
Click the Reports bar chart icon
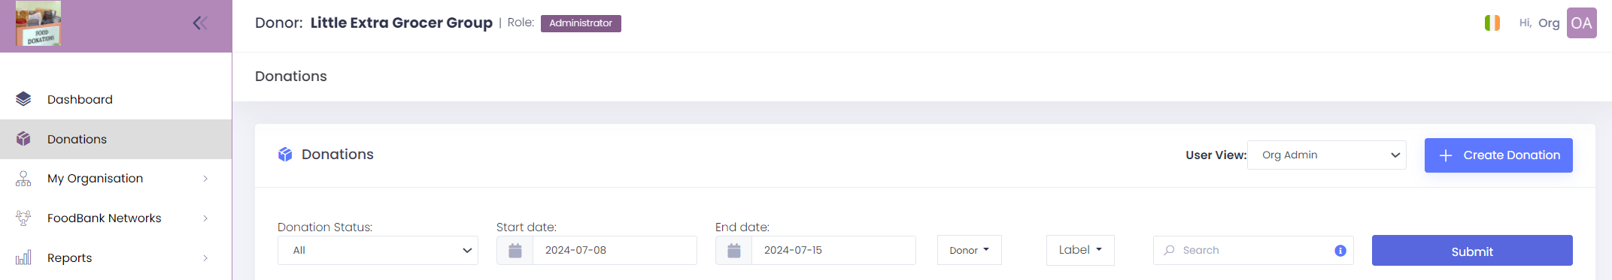coord(23,257)
